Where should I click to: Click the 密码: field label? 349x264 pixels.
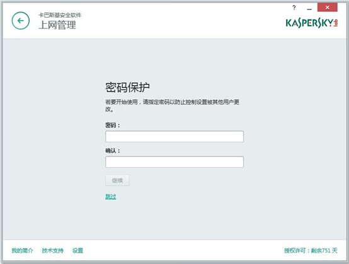112,125
